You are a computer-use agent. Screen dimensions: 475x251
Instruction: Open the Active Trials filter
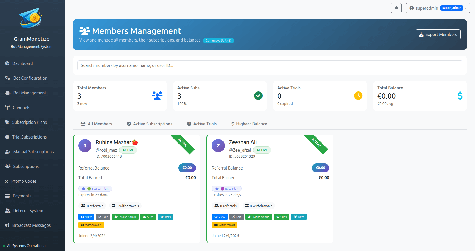tap(202, 124)
